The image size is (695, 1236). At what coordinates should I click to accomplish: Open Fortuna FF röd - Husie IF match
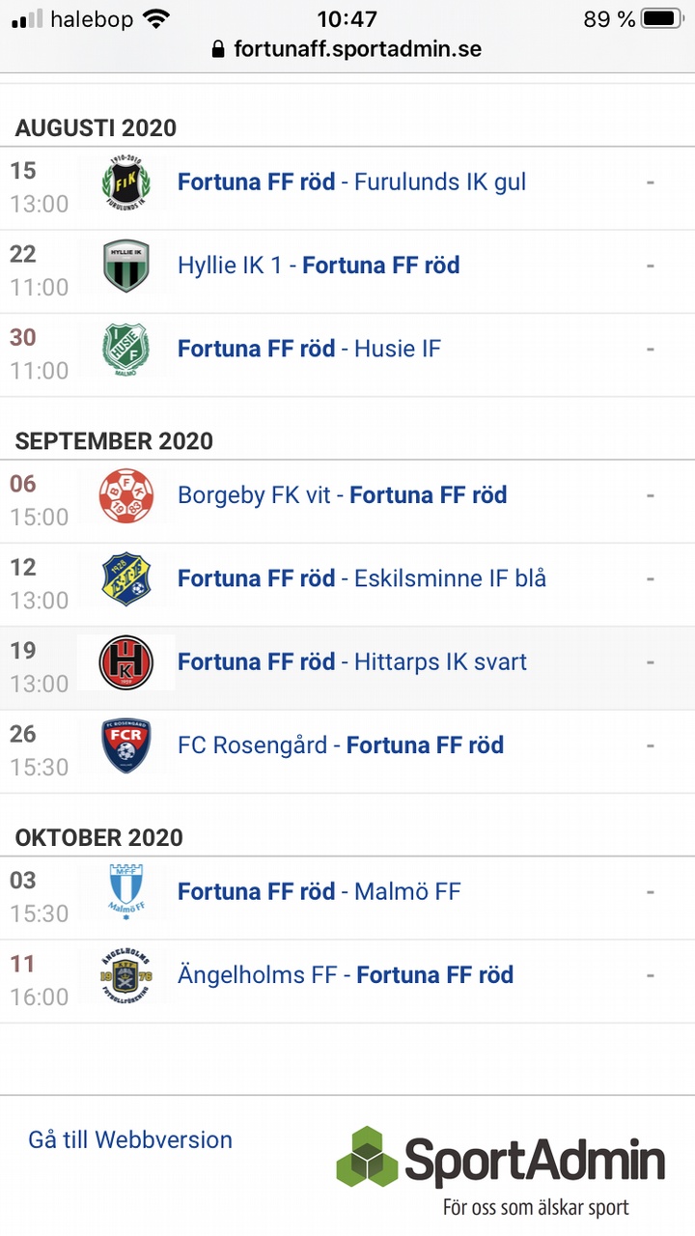tap(309, 349)
